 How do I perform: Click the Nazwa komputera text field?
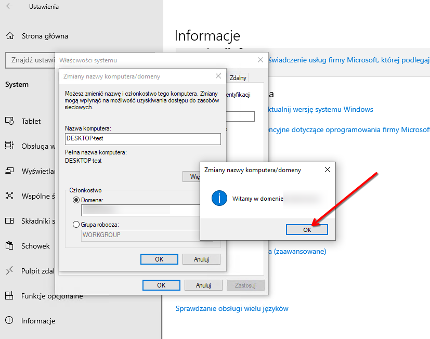[142, 139]
